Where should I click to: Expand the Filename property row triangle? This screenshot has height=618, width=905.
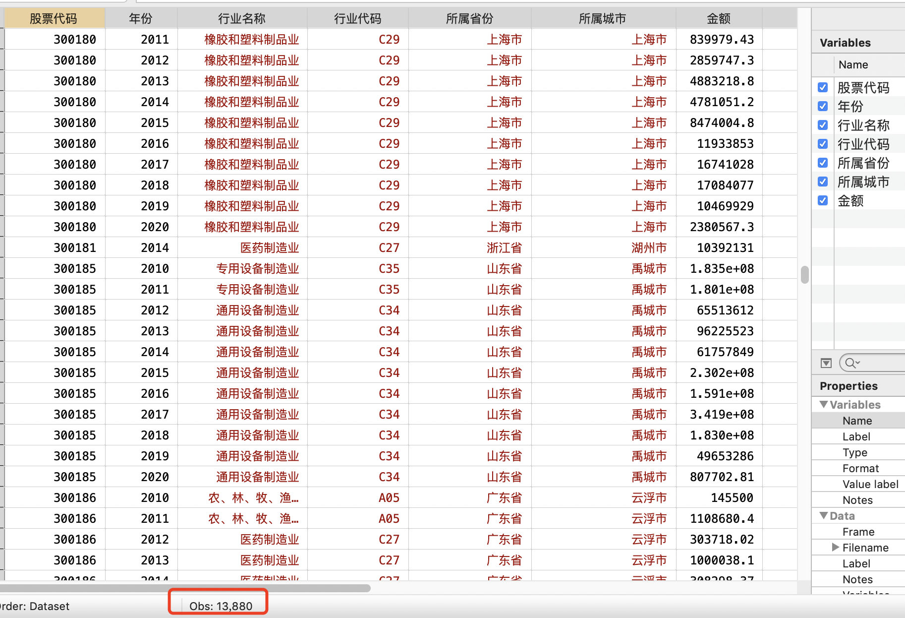tap(836, 547)
